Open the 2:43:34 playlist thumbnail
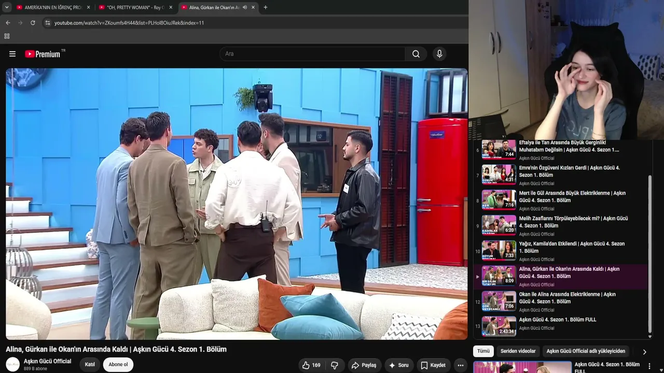Screen dimensions: 664x373 pos(499,327)
